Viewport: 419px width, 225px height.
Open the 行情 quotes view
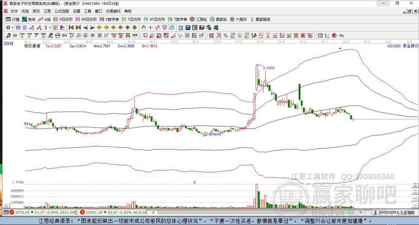click(x=13, y=19)
